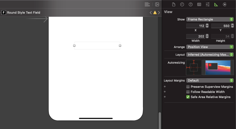
Task: Click the Y value stepper arrows
Action: [x=232, y=26]
